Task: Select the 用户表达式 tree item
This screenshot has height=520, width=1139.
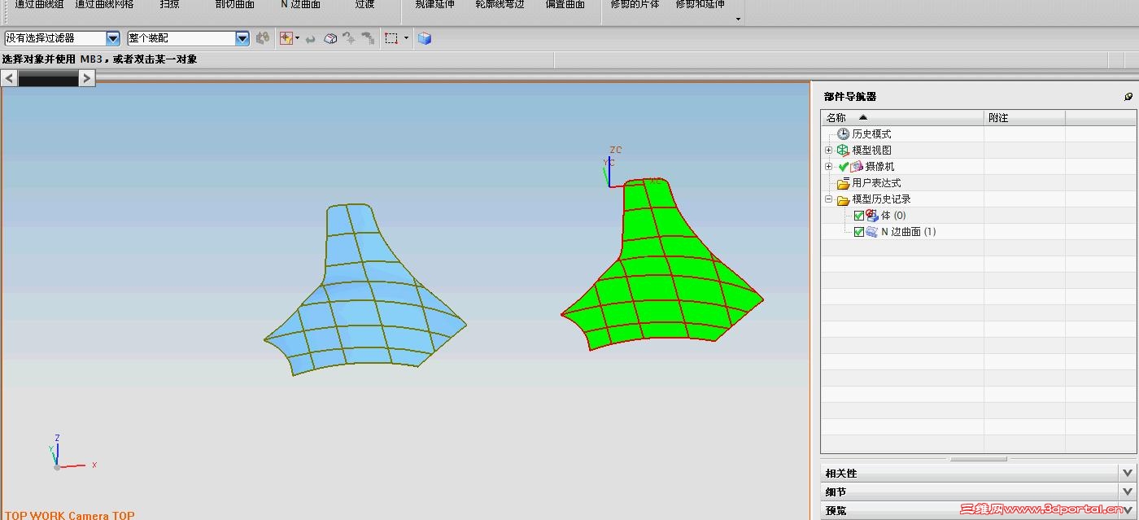Action: (876, 183)
